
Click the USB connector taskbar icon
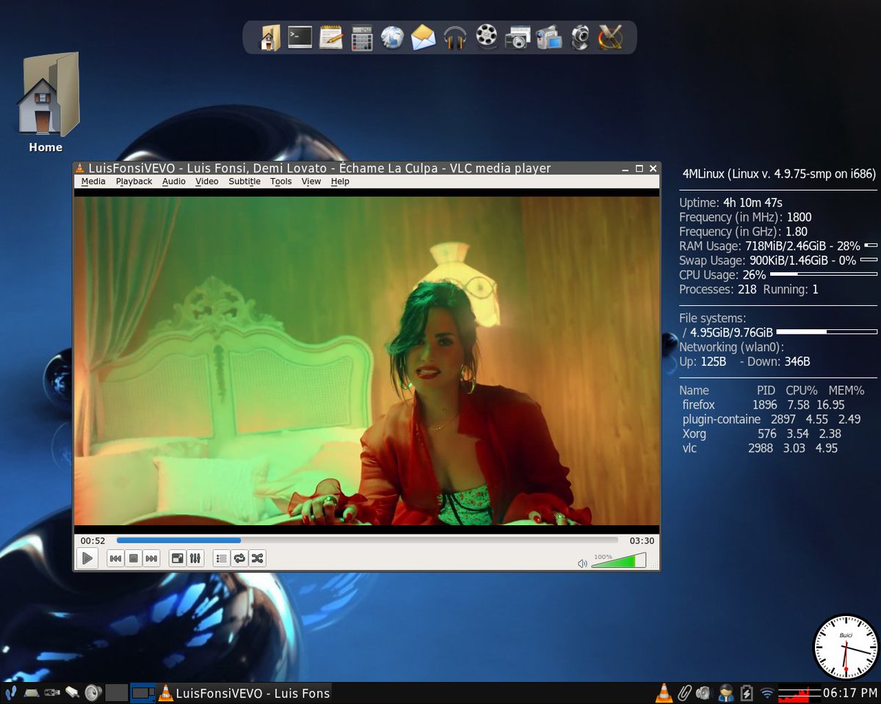51,692
